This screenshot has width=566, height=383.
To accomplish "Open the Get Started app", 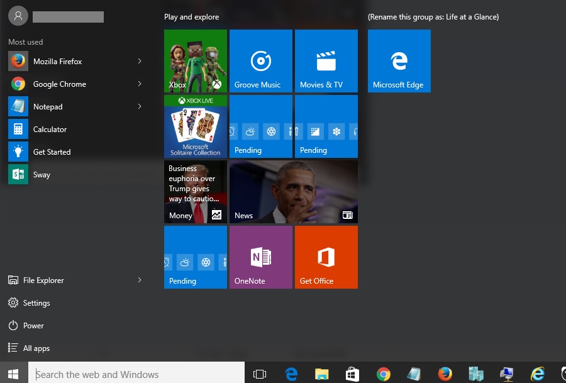I will click(76, 152).
